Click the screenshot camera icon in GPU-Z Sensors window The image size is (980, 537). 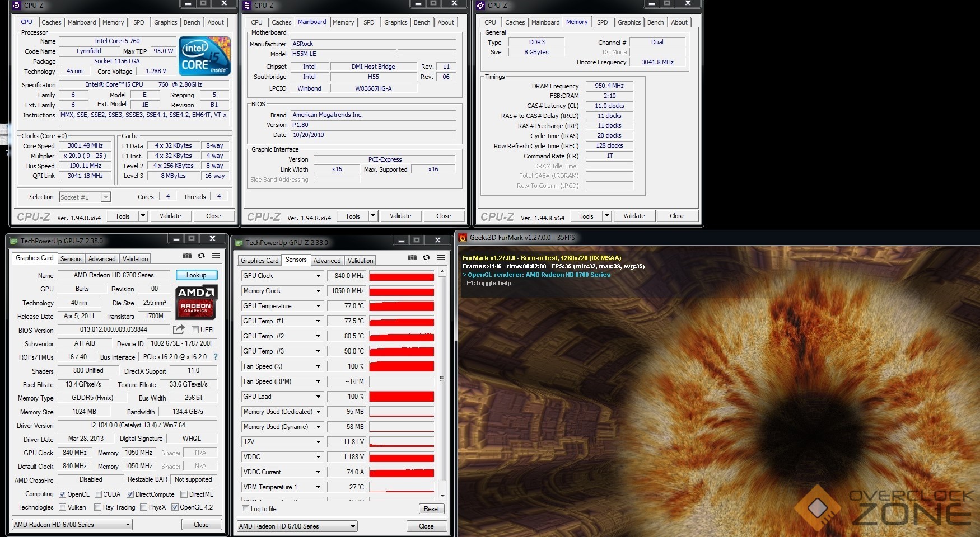coord(412,257)
